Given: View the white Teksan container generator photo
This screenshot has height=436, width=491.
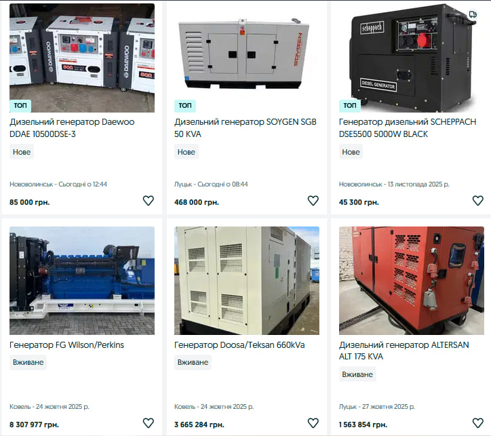Looking at the screenshot, I should 247,281.
